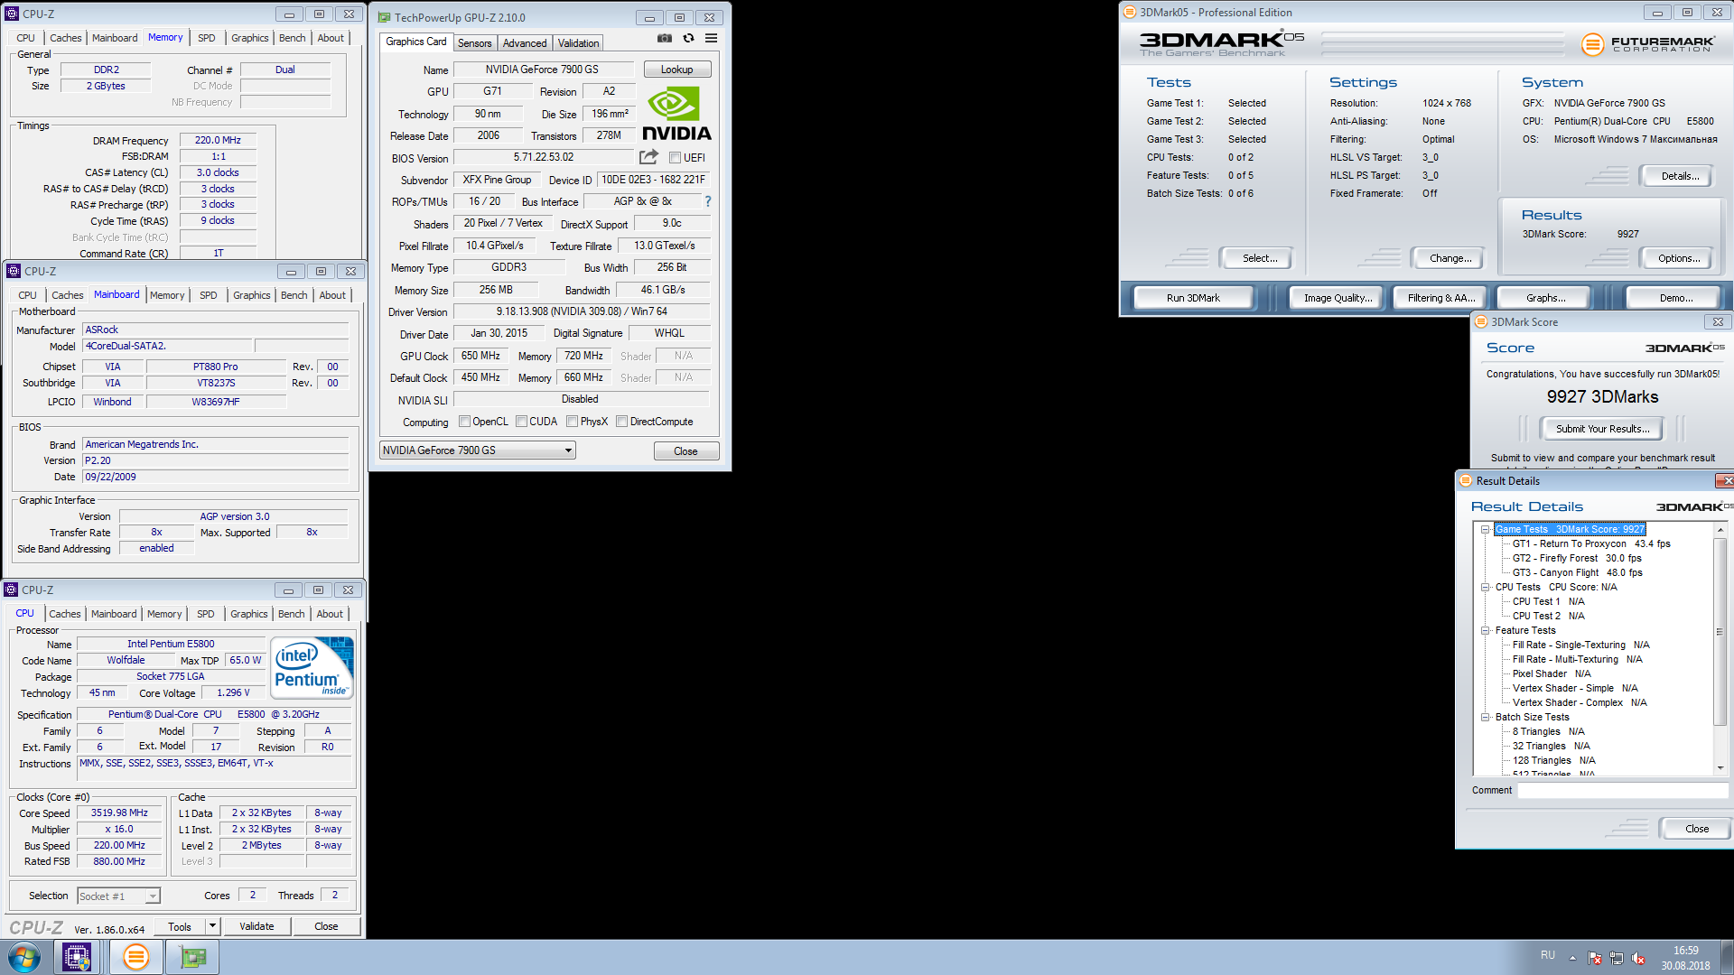Click the CPU-Z Memory window title icon

[13, 14]
